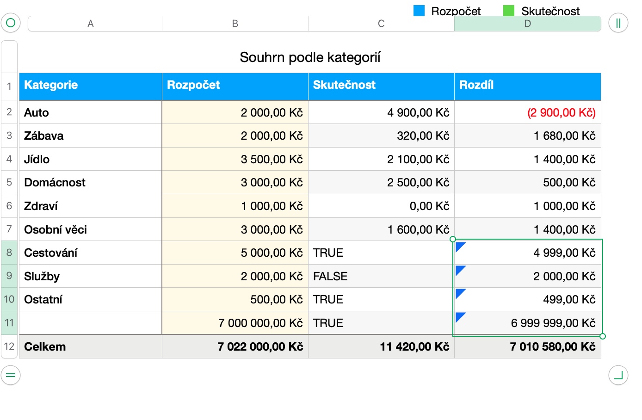Click the add columns handle icon
Image resolution: width=642 pixels, height=420 pixels.
tap(618, 23)
